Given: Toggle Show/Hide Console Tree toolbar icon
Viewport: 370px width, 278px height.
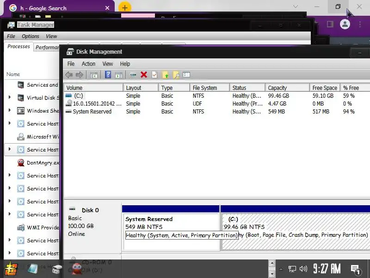Looking at the screenshot, I should pyautogui.click(x=94, y=75).
